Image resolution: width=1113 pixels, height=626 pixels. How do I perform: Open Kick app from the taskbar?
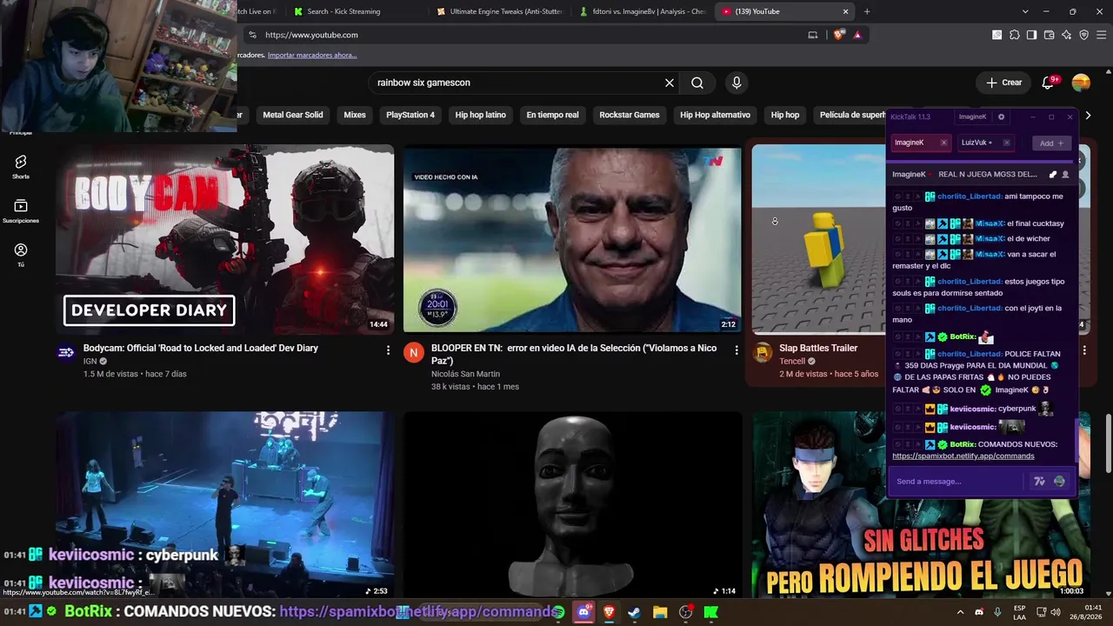711,612
